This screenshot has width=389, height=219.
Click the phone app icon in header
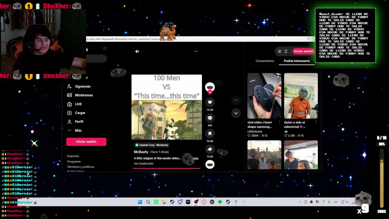point(286,51)
